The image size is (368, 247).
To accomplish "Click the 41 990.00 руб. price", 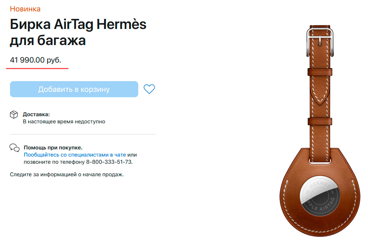I will click(35, 60).
